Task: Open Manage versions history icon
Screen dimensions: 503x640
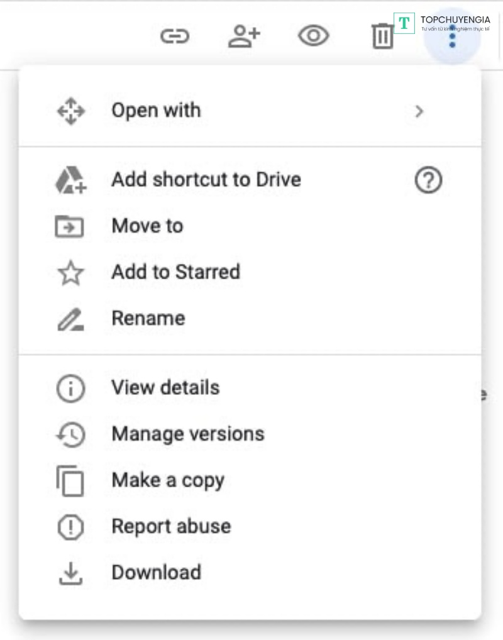Action: pos(70,435)
